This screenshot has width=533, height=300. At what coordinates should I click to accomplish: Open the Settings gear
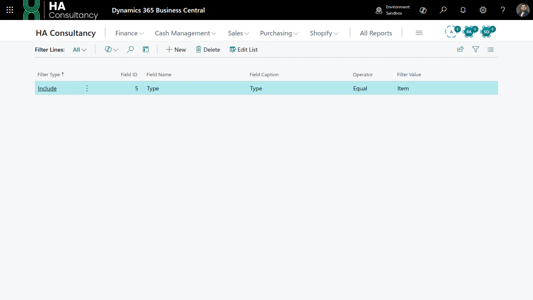pos(483,10)
